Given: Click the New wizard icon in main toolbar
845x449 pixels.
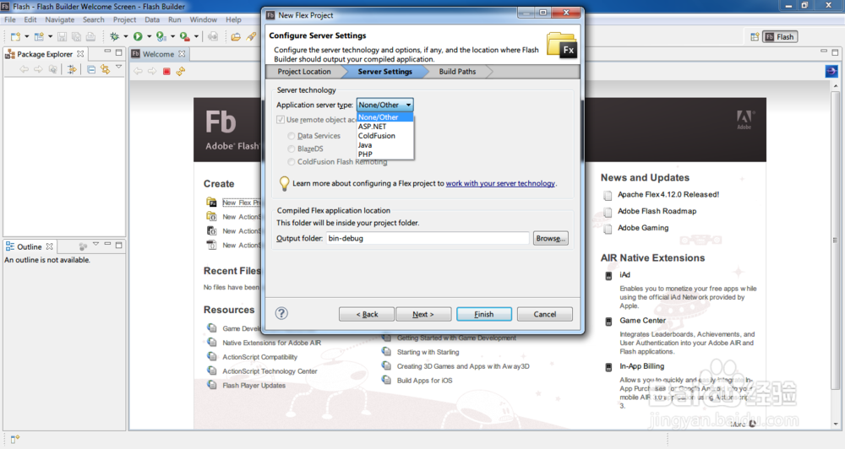Looking at the screenshot, I should click(x=15, y=36).
